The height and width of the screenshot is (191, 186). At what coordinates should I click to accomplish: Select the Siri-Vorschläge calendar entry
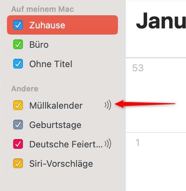[61, 164]
